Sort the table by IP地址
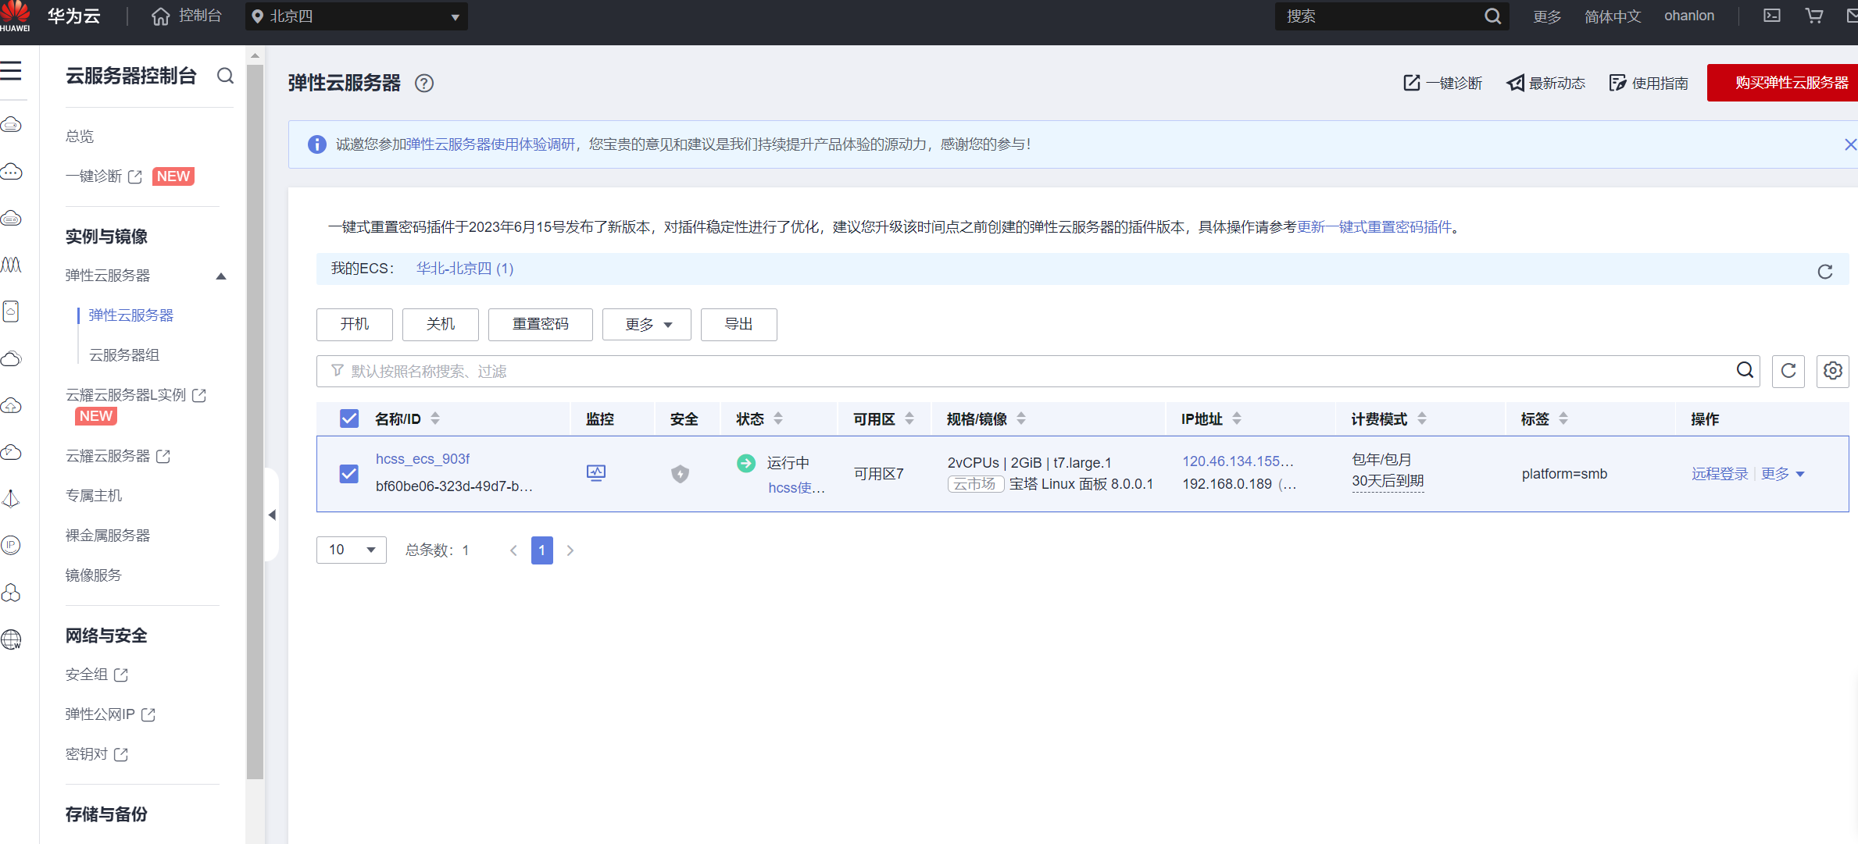Screen dimensions: 1858x844 click(1237, 418)
